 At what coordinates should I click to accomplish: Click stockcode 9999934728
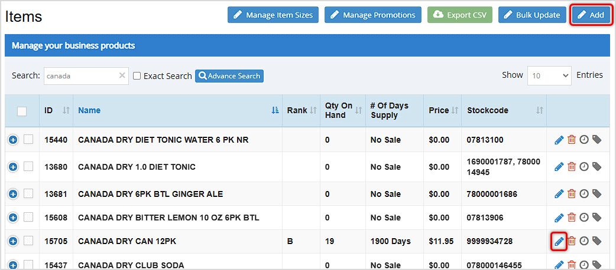(x=489, y=241)
